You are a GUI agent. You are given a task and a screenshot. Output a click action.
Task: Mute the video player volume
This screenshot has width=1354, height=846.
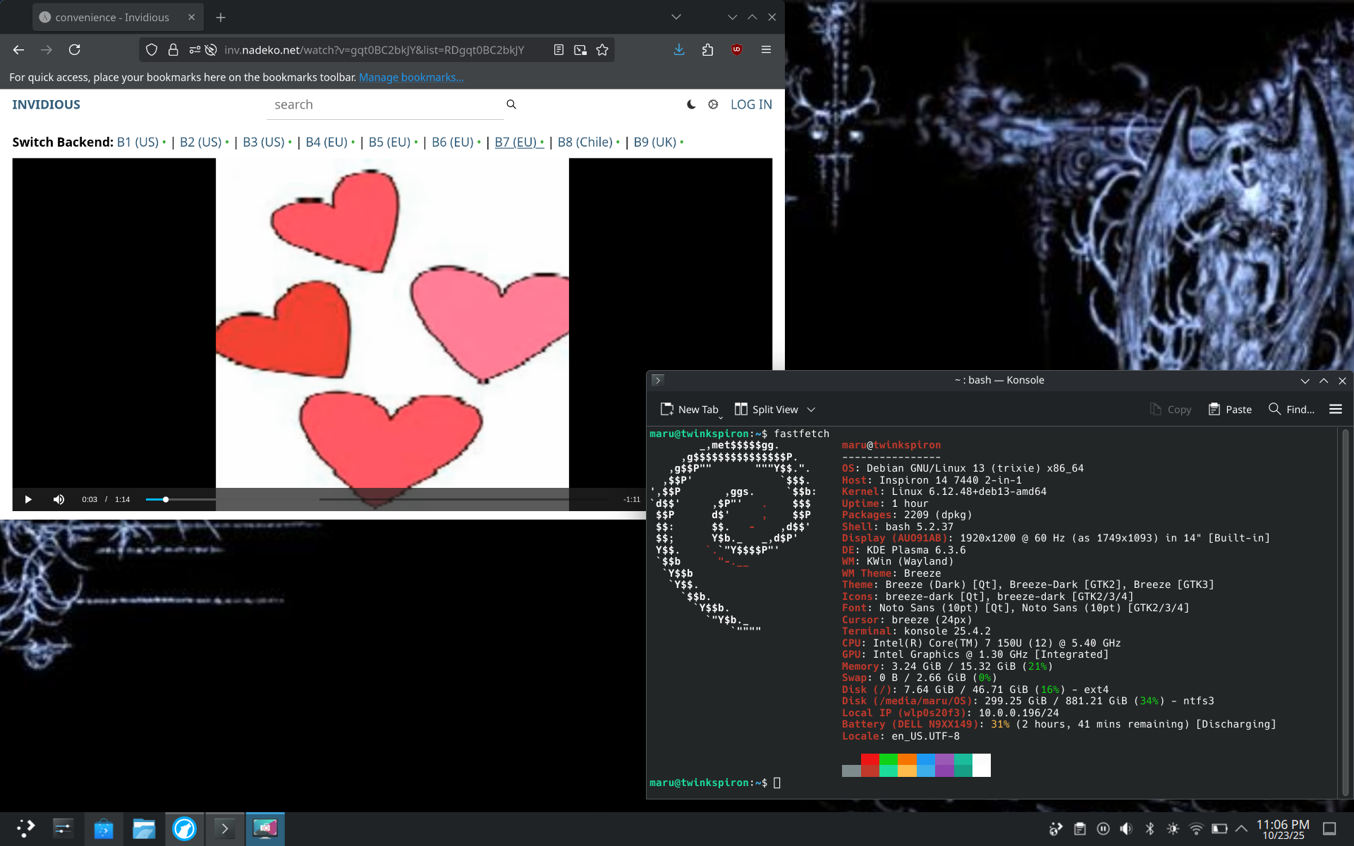click(x=59, y=500)
